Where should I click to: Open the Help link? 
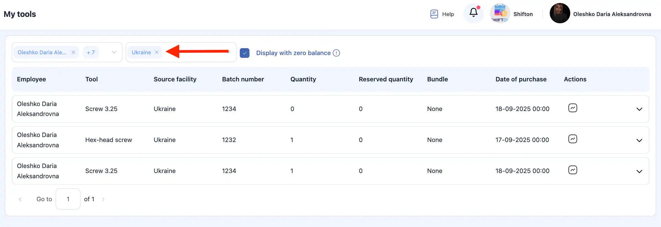(x=448, y=14)
